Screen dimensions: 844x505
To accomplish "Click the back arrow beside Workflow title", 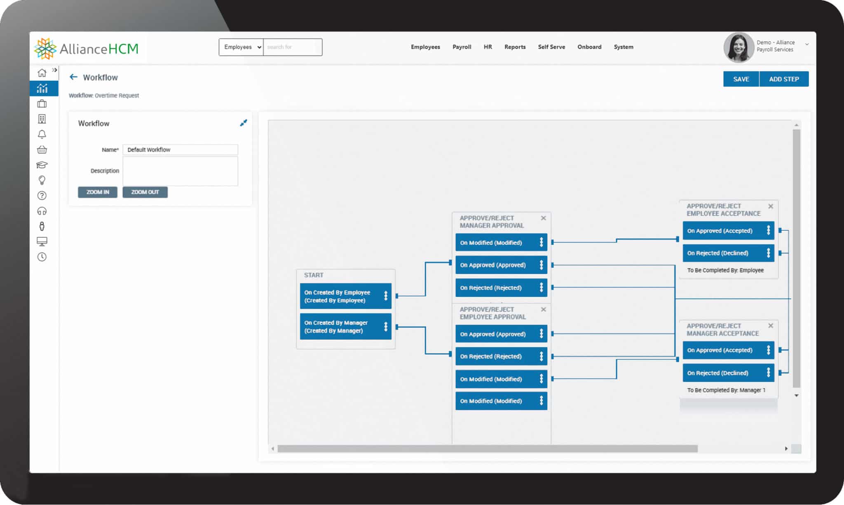I will [x=73, y=77].
